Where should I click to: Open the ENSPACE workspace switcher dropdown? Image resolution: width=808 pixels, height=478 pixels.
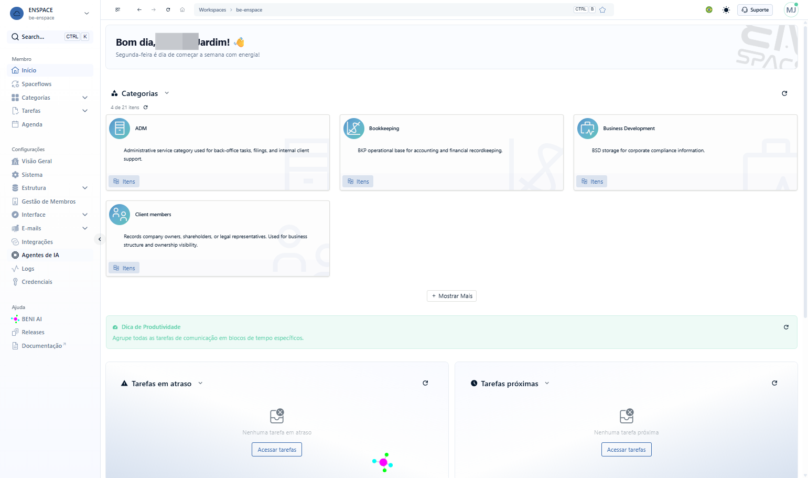87,13
